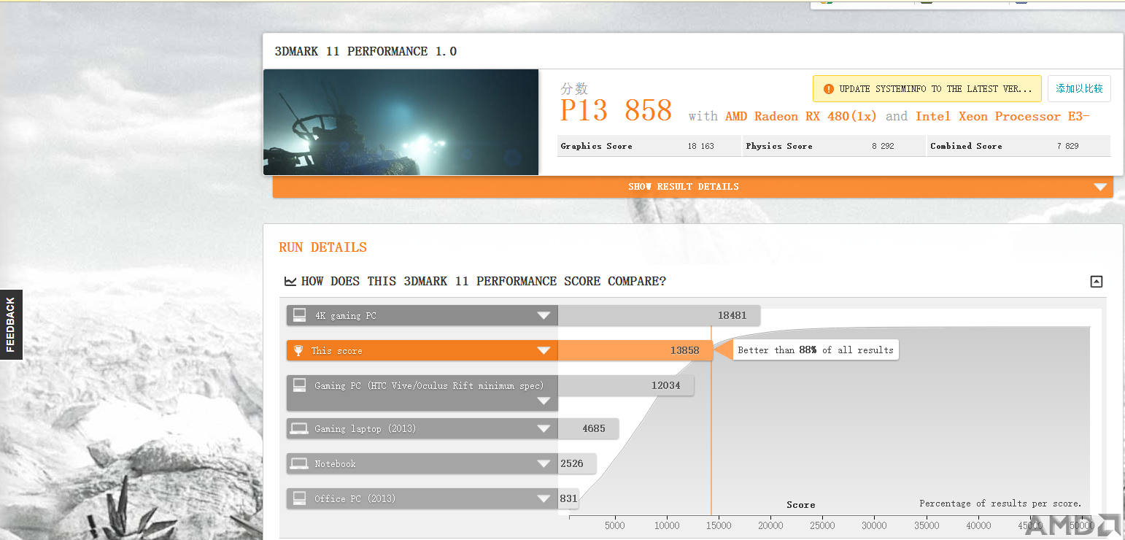This screenshot has height=540, width=1125.
Task: Open the Intel Xeon Processor E3- link
Action: (x=1002, y=117)
